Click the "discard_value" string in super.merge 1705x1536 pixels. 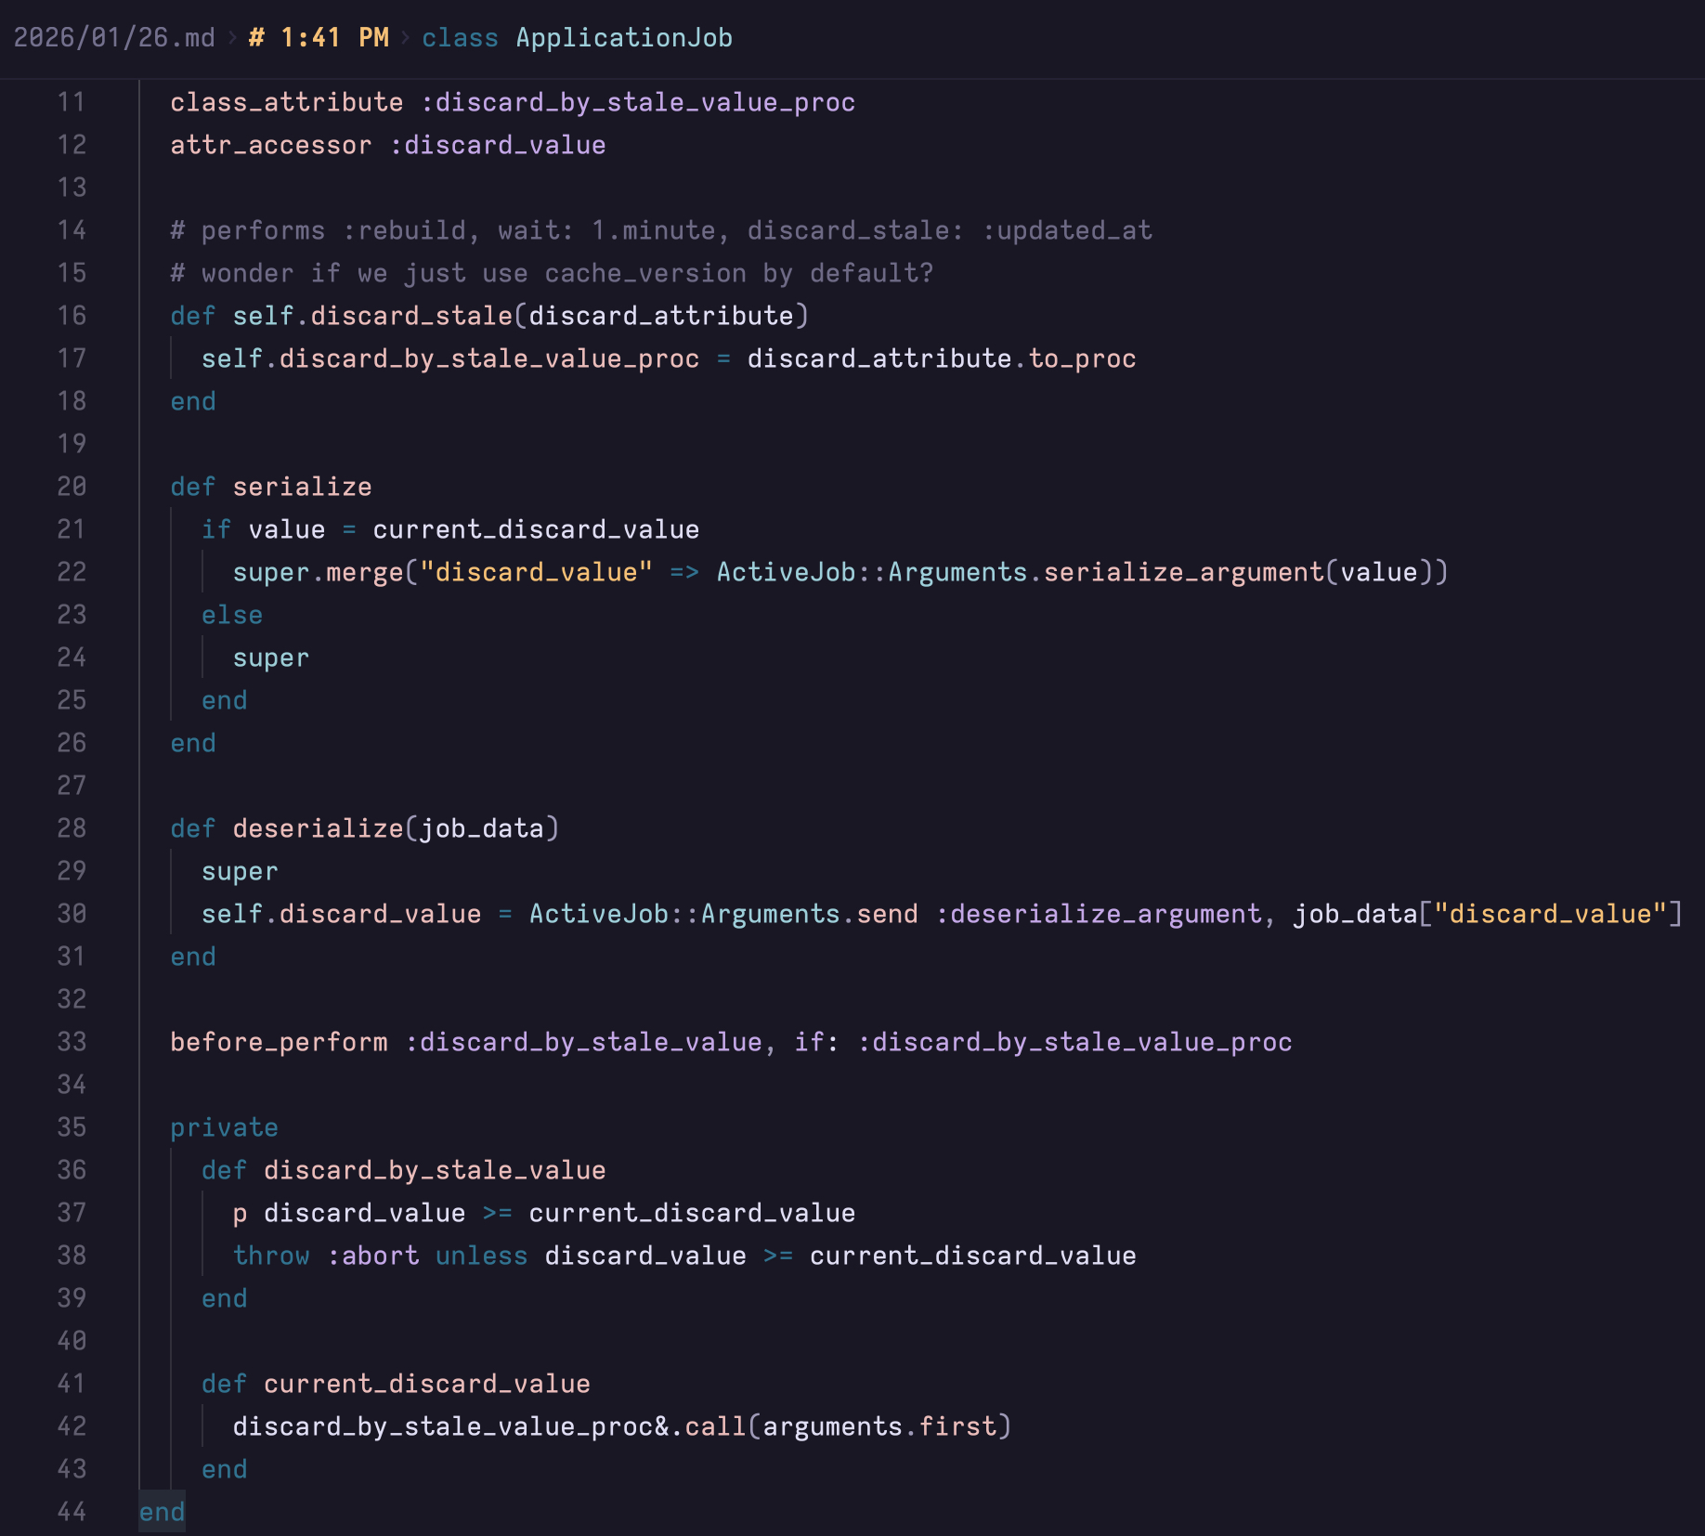coord(536,573)
